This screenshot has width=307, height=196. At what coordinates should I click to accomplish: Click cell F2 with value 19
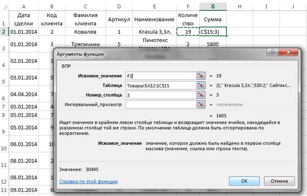click(188, 31)
